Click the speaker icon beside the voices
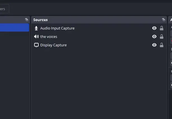Screen dimensions: 172x119 (x=36, y=37)
